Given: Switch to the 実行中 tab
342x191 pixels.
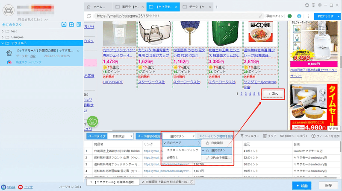Looking at the screenshot, I should 130,7.
